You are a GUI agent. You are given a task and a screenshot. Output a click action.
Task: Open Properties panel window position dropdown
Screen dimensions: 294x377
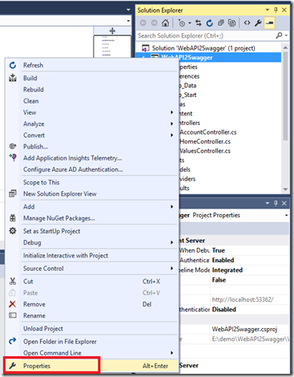point(268,203)
